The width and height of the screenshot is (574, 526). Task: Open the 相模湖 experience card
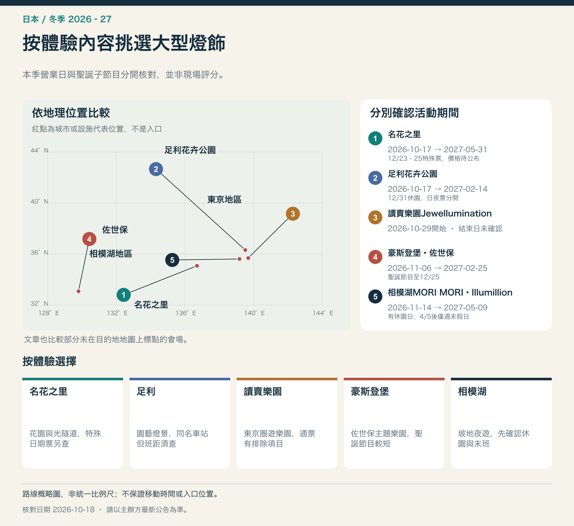[501, 423]
